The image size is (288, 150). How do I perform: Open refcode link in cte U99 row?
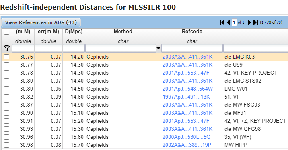tap(187, 65)
